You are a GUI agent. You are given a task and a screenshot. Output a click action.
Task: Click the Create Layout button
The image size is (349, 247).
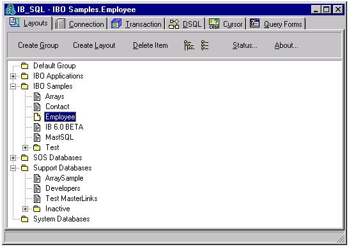point(94,45)
